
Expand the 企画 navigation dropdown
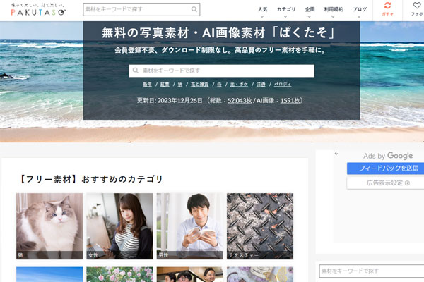click(x=310, y=12)
